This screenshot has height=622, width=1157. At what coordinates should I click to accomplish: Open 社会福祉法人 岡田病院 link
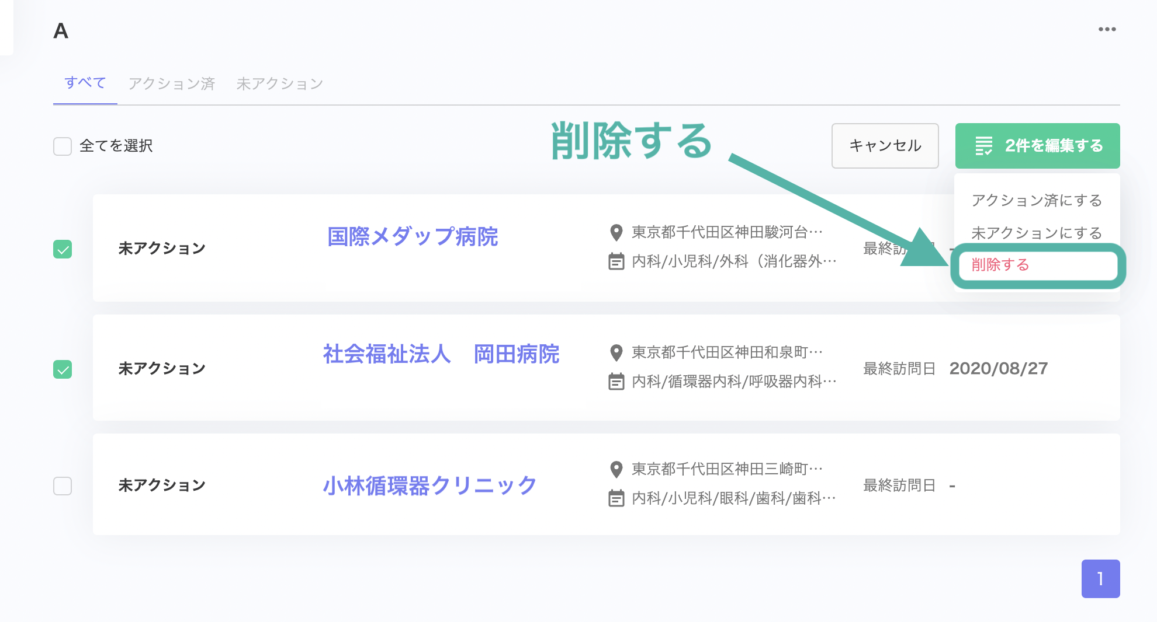click(x=441, y=354)
